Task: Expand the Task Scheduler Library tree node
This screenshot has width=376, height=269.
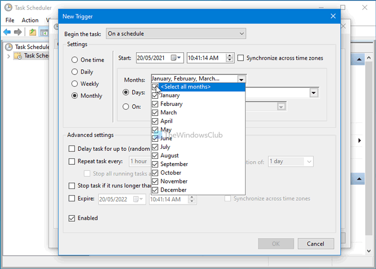Action: [9, 56]
